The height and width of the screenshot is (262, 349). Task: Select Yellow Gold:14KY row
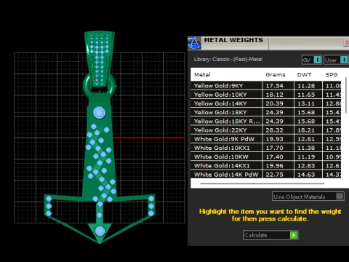pyautogui.click(x=266, y=103)
